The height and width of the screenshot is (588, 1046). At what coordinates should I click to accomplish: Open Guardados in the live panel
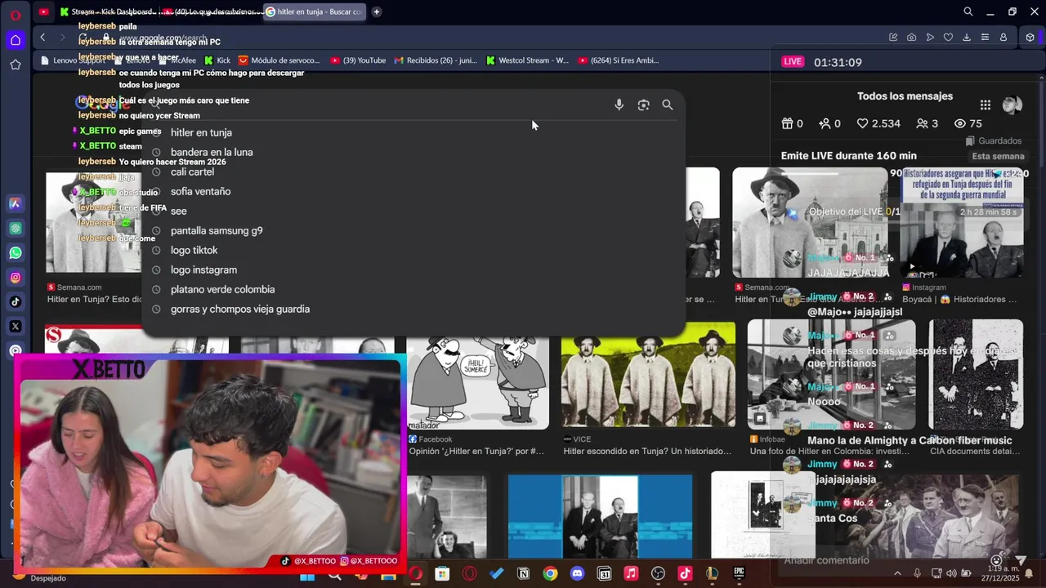[x=994, y=140]
